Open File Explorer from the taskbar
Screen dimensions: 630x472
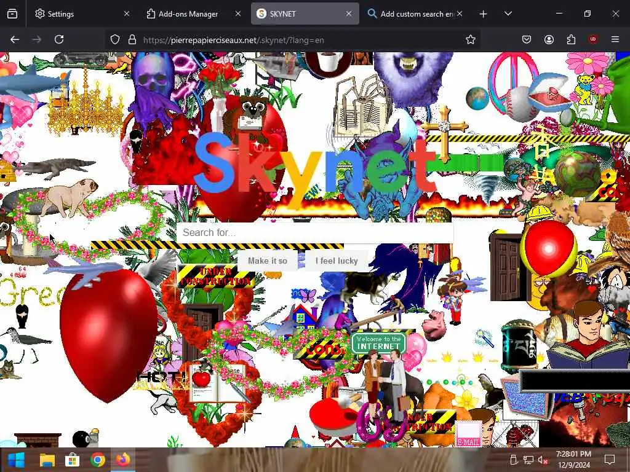tap(47, 460)
